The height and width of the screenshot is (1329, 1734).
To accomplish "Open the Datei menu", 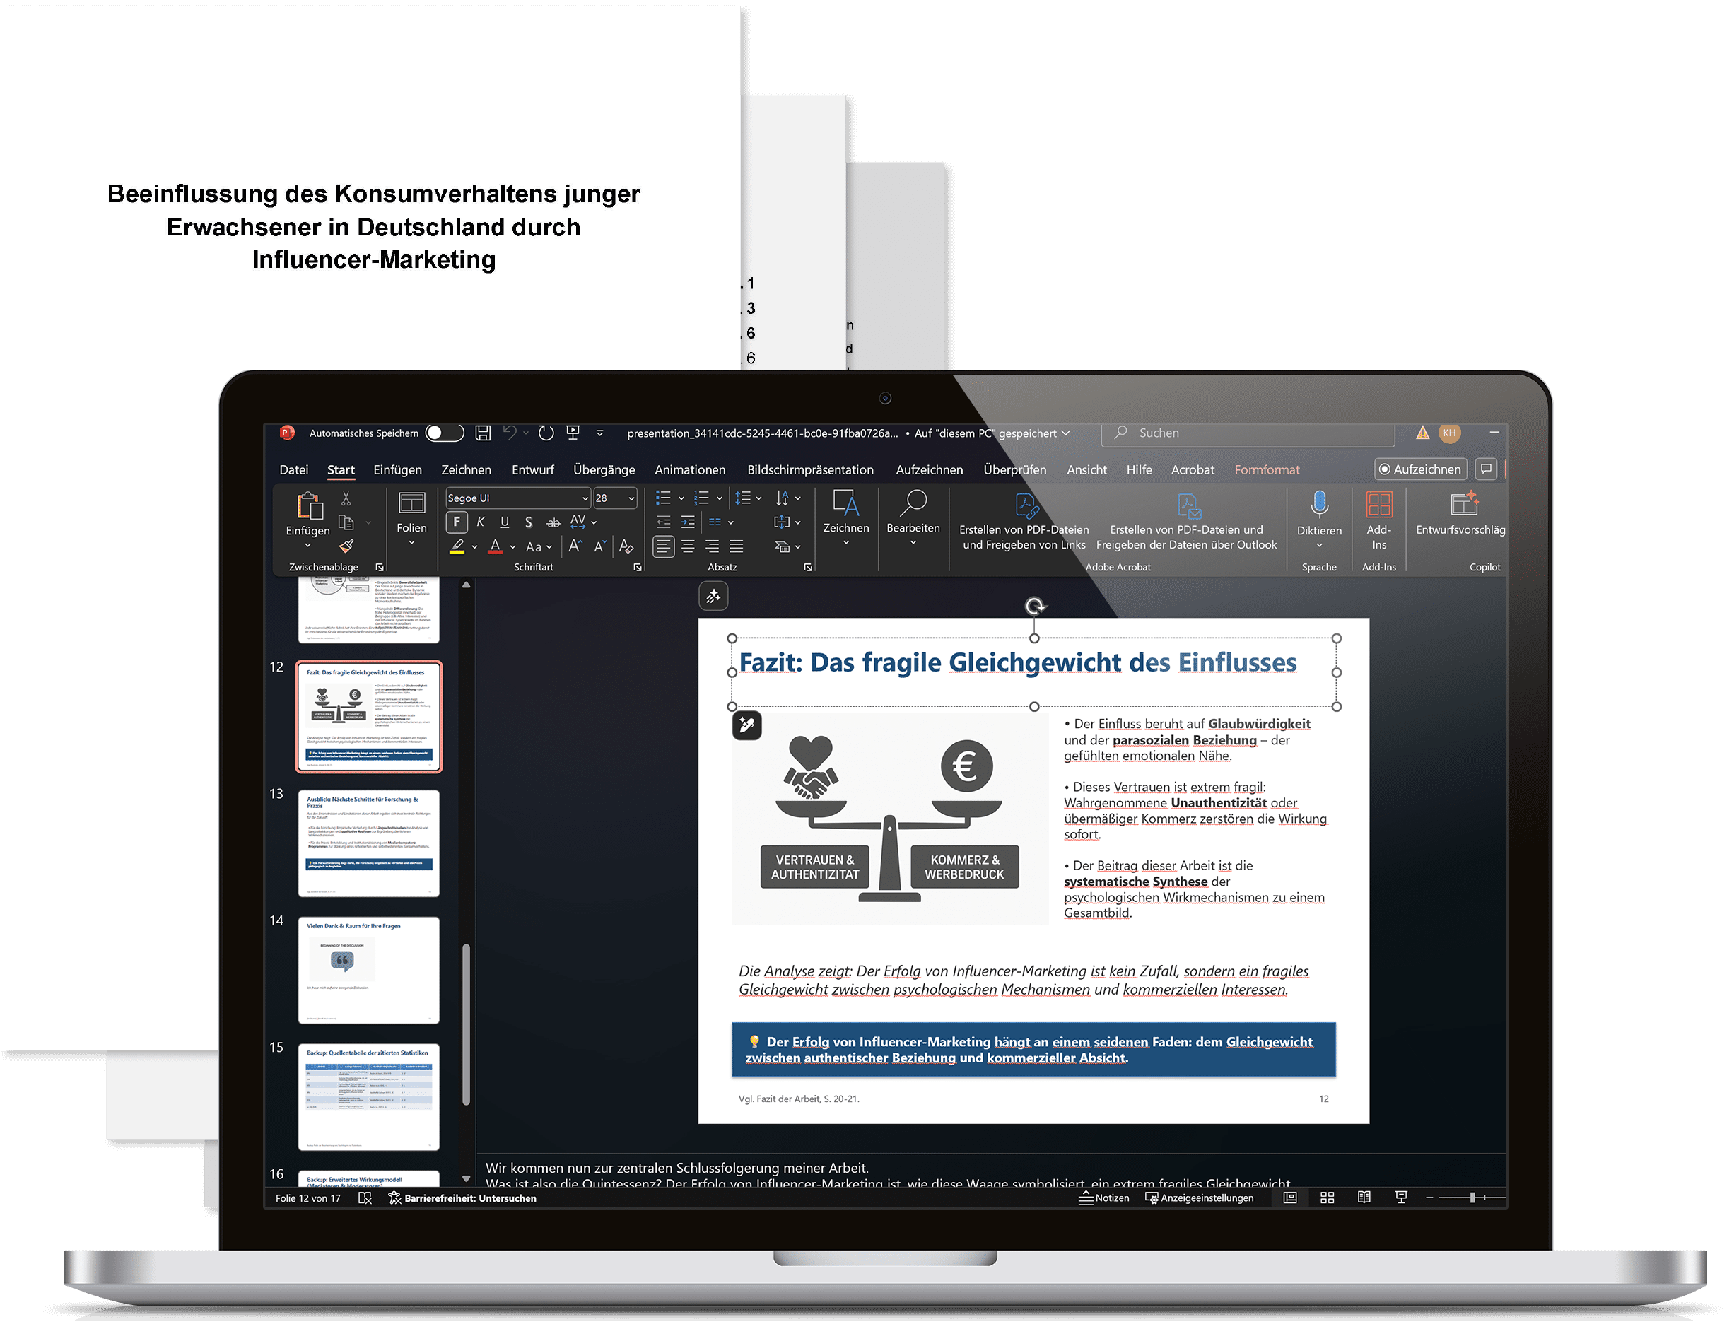I will [x=293, y=470].
